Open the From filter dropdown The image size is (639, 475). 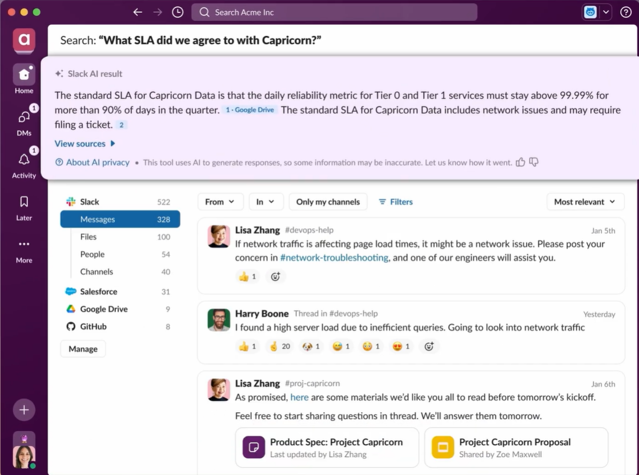pos(220,202)
